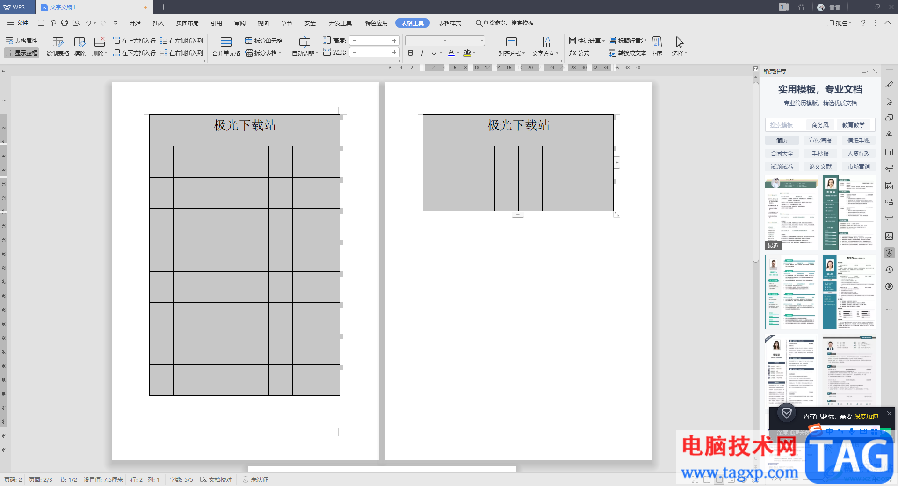The width and height of the screenshot is (898, 486).
Task: Open the 文字方向 text direction dropdown
Action: pos(545,47)
